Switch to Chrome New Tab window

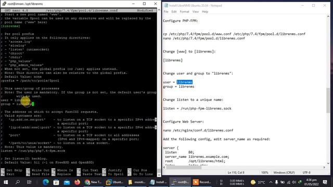94,182
